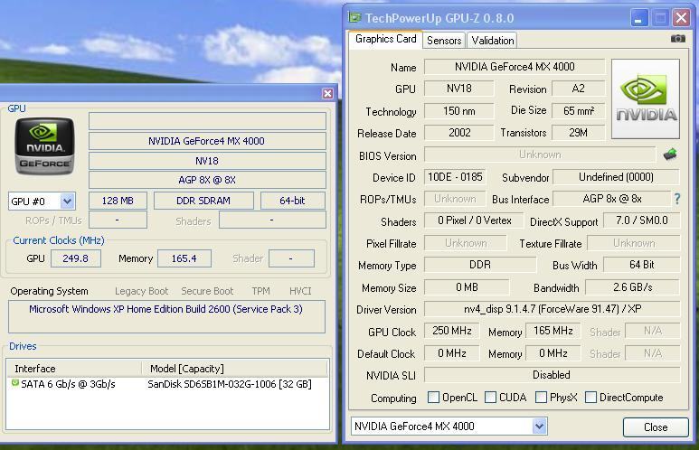Click the NV18 box in left window
Screen dimensions: 699x450
[207, 161]
